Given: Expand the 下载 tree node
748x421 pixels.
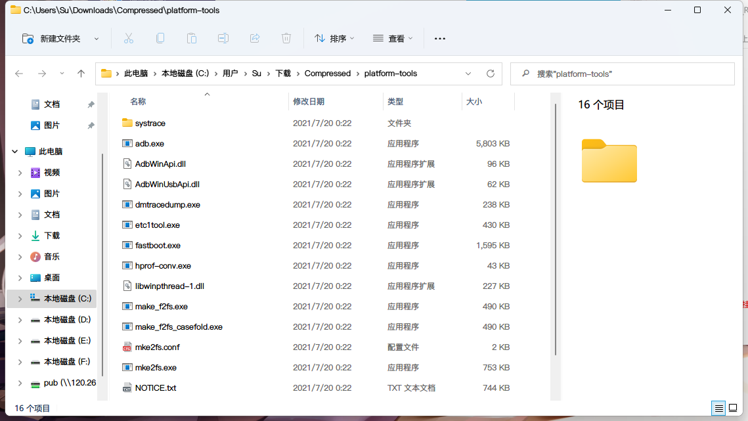Looking at the screenshot, I should pyautogui.click(x=20, y=236).
